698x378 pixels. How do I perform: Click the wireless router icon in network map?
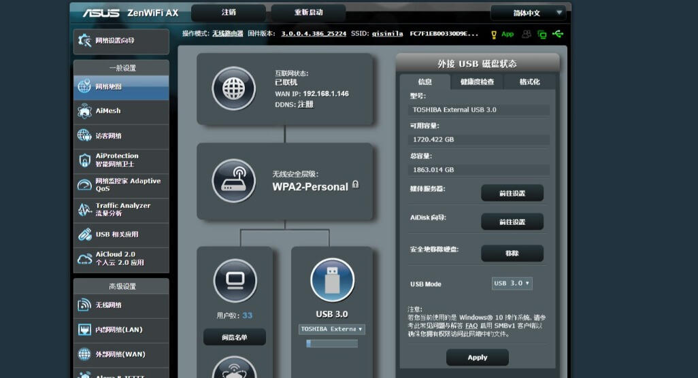tap(234, 181)
